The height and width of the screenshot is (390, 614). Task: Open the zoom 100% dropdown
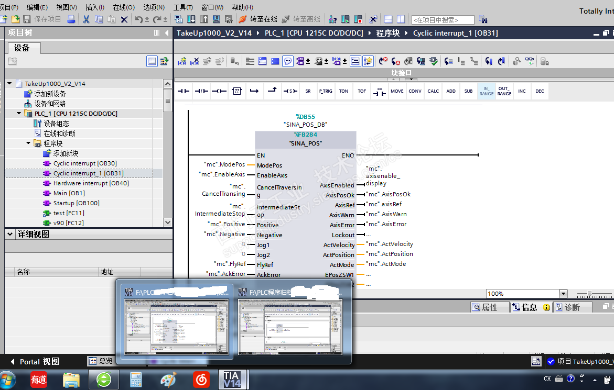[x=563, y=294]
